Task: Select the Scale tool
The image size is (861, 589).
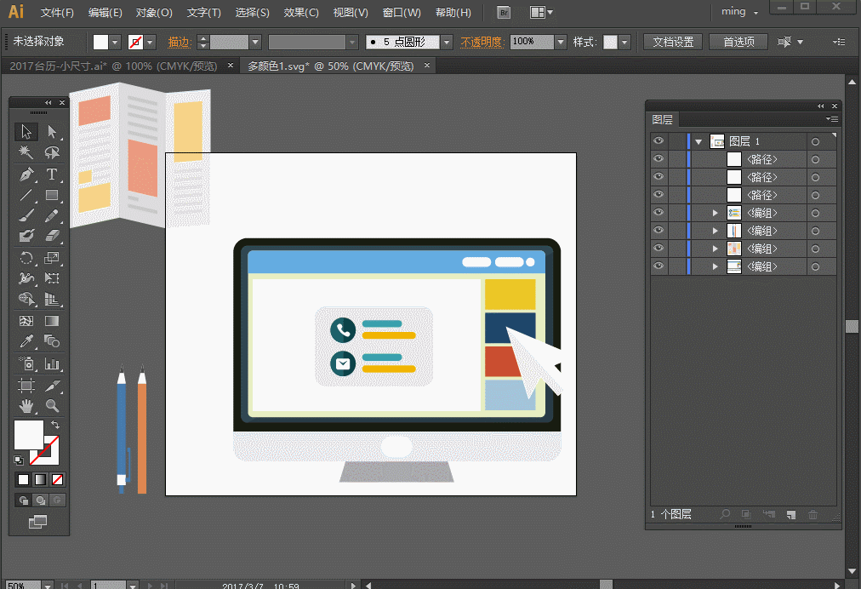Action: coord(52,258)
